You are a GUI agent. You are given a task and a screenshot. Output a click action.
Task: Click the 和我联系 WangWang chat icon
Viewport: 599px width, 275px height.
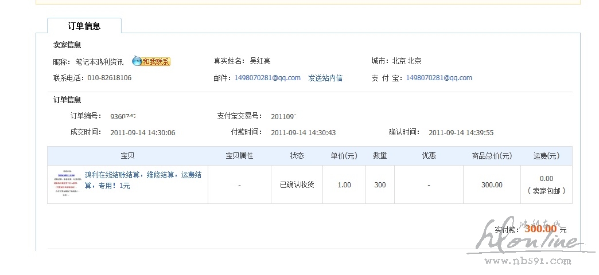[x=151, y=61]
